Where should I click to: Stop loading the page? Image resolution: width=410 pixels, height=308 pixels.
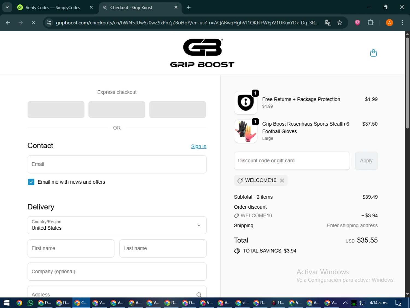34,23
